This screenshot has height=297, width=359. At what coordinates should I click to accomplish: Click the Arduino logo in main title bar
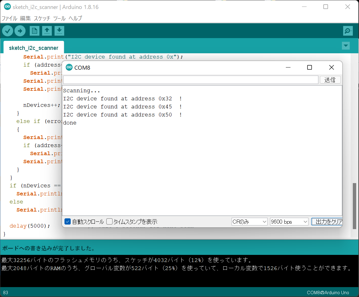(x=7, y=7)
